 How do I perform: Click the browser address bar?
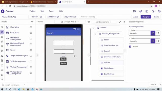[82, 6]
